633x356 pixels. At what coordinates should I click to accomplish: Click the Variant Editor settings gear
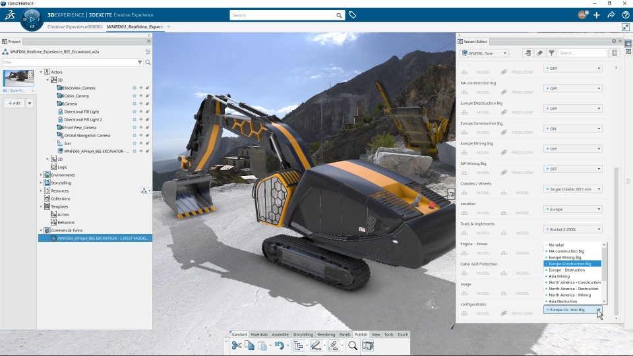pos(614,41)
